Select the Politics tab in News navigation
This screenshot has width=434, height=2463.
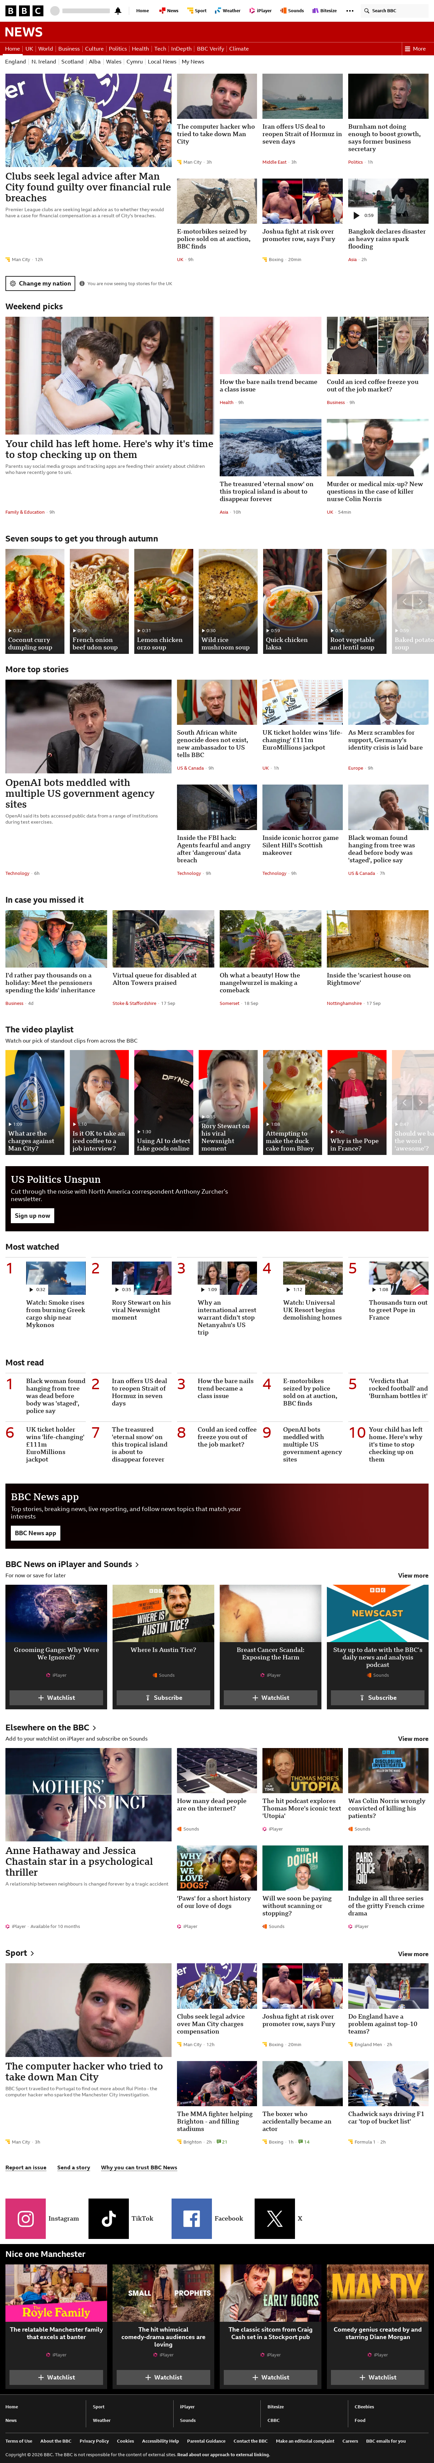pos(118,49)
